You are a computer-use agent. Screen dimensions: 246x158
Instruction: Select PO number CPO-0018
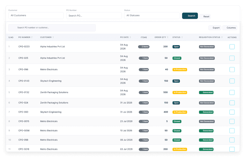(24, 149)
